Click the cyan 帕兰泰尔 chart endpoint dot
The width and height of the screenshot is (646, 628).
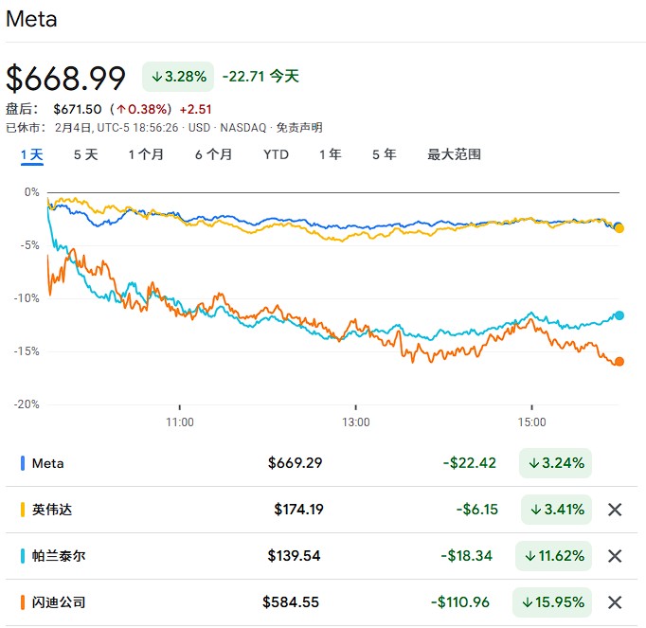point(619,315)
